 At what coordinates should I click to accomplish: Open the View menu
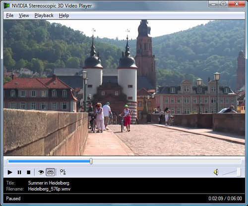[24, 15]
